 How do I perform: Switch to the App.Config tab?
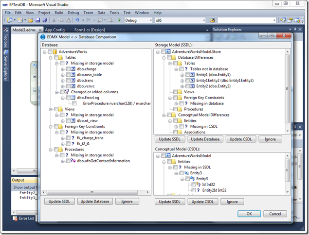(x=55, y=30)
